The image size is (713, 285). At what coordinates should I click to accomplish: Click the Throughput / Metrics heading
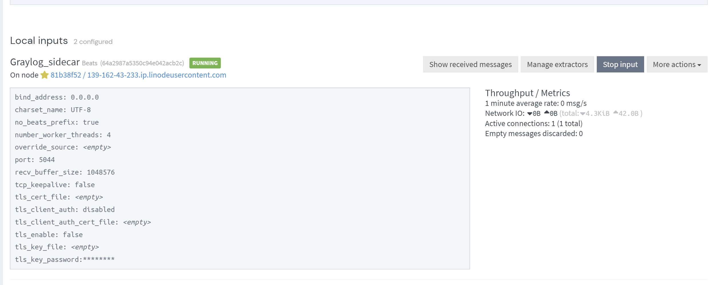pyautogui.click(x=527, y=93)
